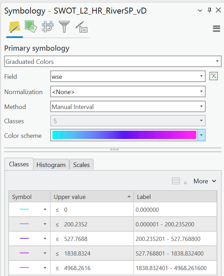Open the Method dropdown showing Manual Interval
The width and height of the screenshot is (224, 276).
tap(128, 107)
